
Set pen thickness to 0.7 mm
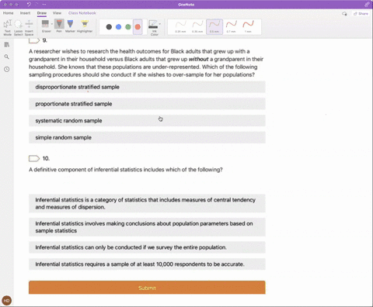click(232, 26)
